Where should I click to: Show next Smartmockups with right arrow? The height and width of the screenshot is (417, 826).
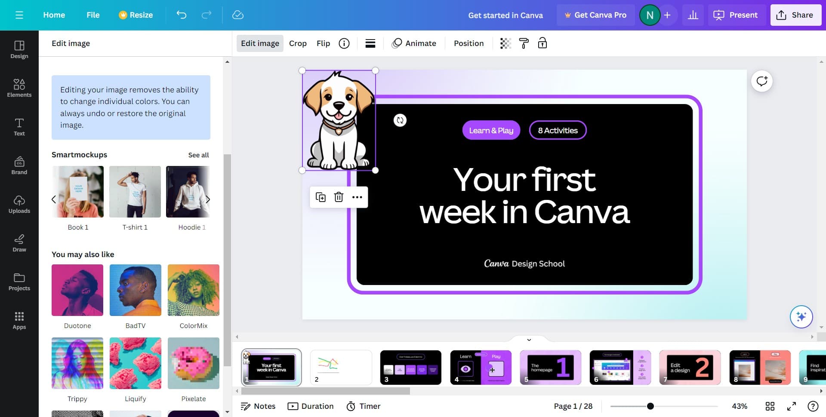[208, 199]
